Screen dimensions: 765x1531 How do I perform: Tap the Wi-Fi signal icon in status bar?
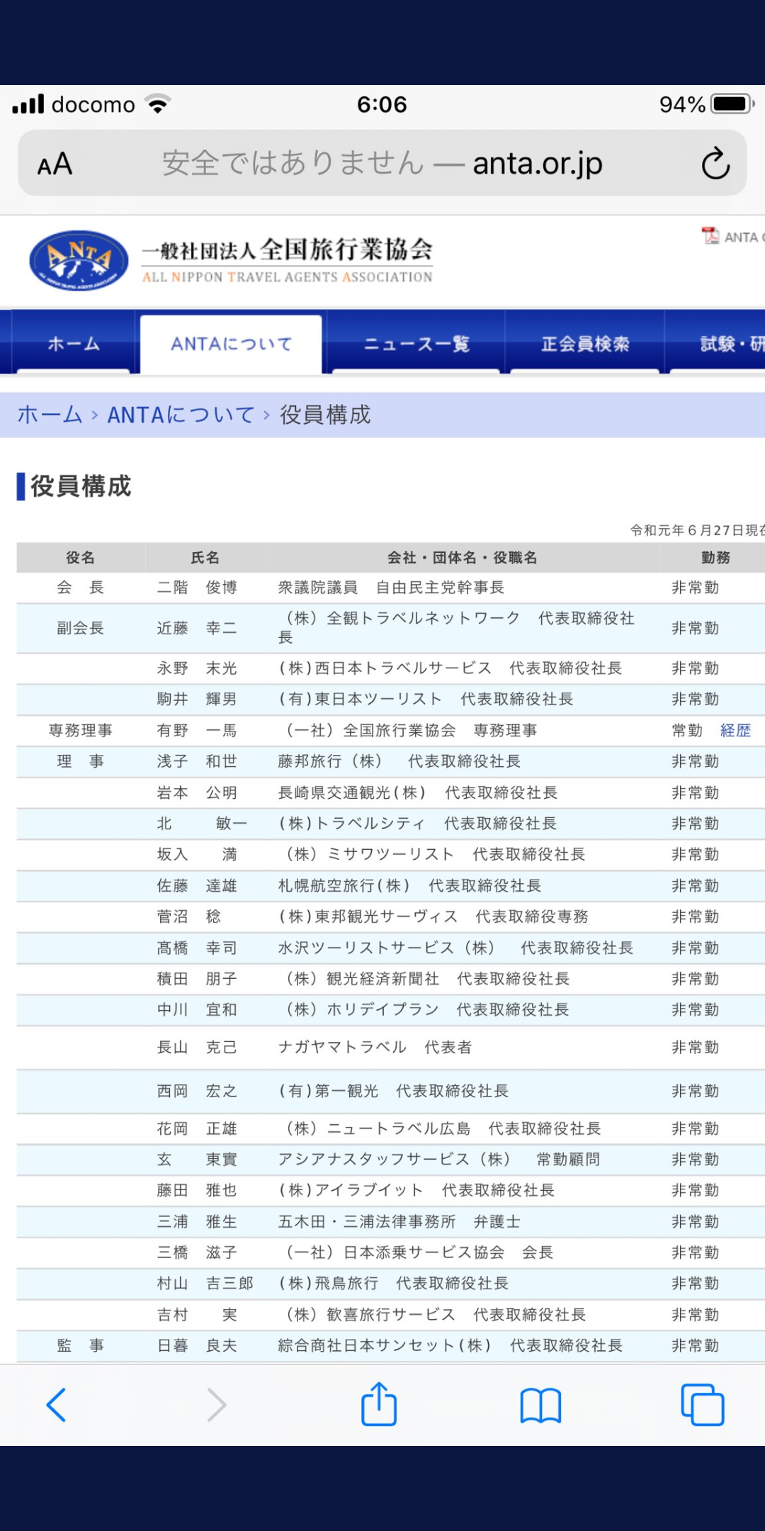[158, 104]
